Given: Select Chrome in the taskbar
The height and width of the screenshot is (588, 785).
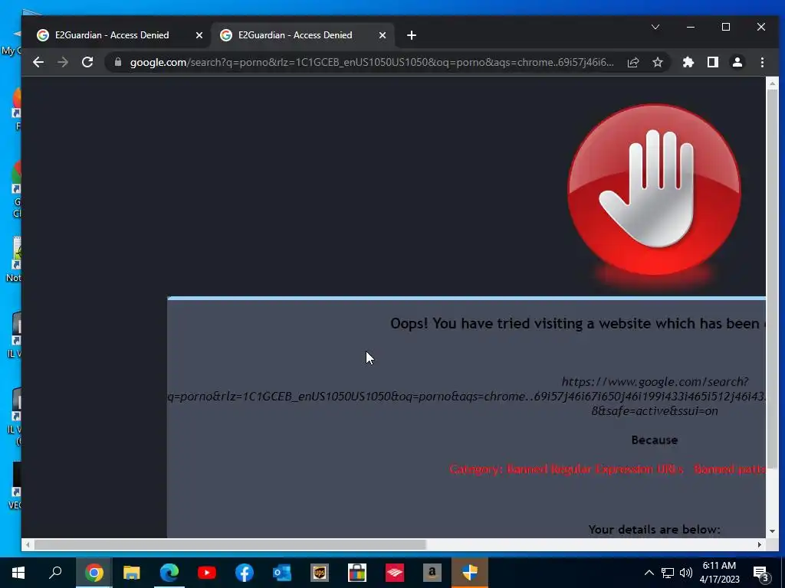Looking at the screenshot, I should [x=94, y=573].
